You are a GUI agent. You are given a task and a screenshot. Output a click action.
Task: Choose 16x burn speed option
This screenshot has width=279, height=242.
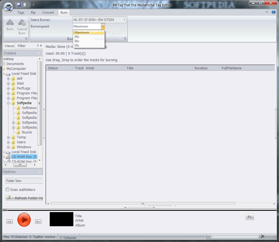89,41
